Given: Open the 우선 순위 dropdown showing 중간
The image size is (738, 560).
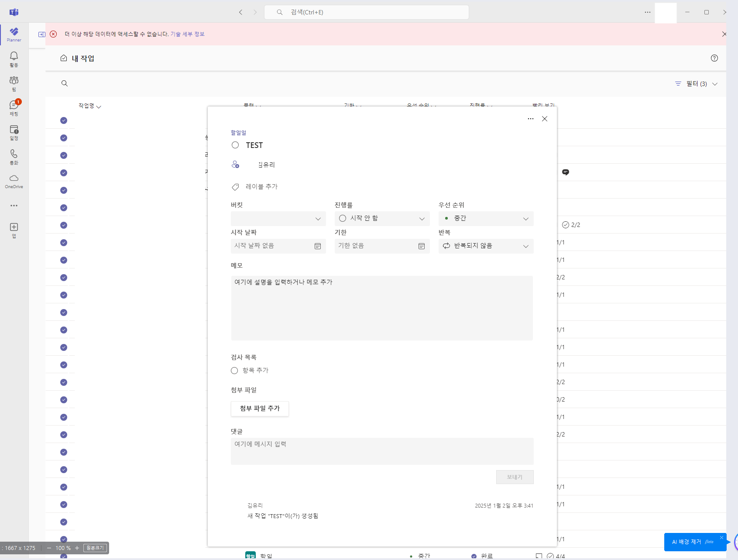Looking at the screenshot, I should [486, 219].
